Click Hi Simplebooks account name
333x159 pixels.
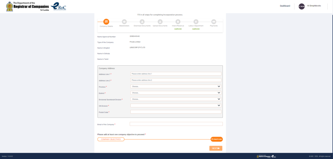point(314,6)
